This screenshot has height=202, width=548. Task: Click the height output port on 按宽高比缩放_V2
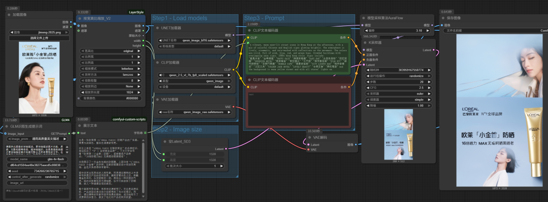click(144, 45)
